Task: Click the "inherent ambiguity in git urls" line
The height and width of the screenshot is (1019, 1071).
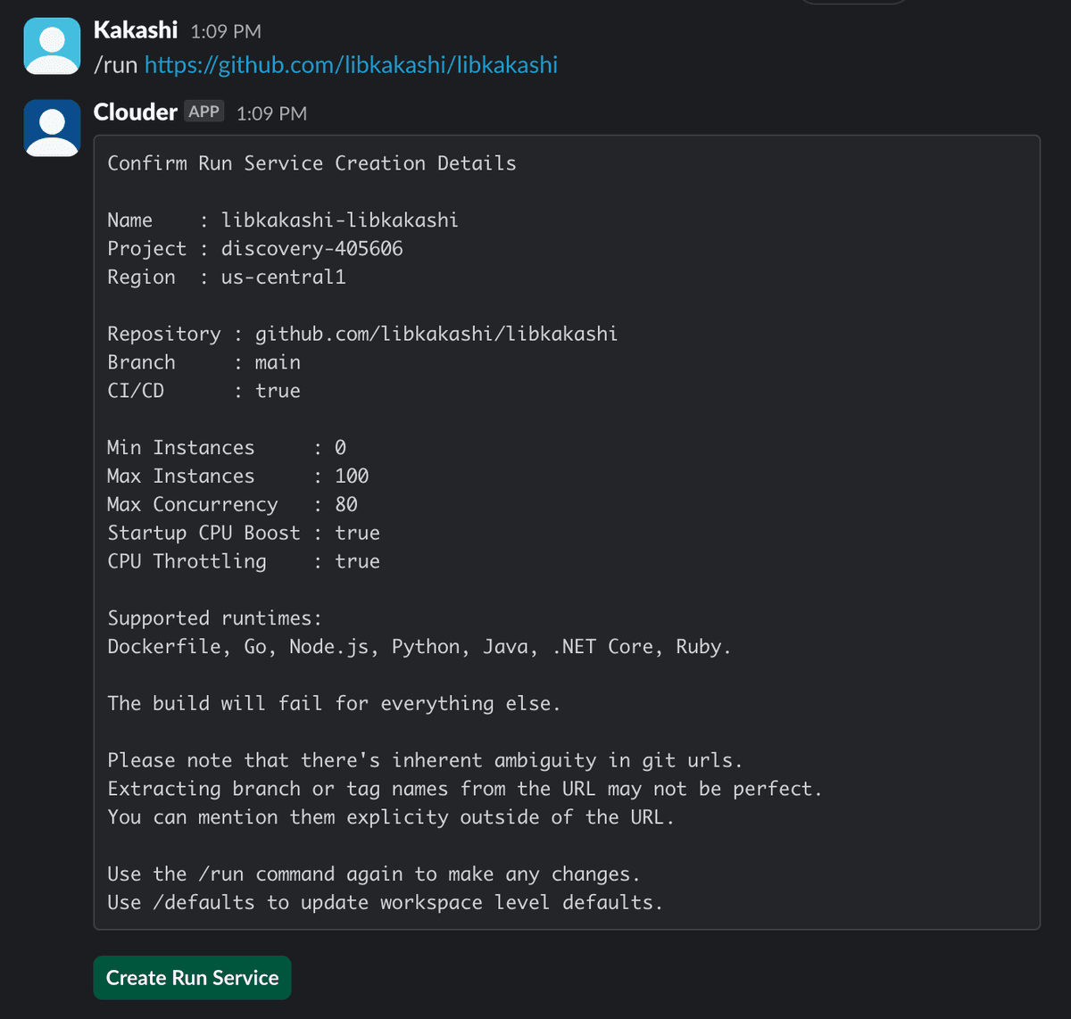Action: (425, 761)
